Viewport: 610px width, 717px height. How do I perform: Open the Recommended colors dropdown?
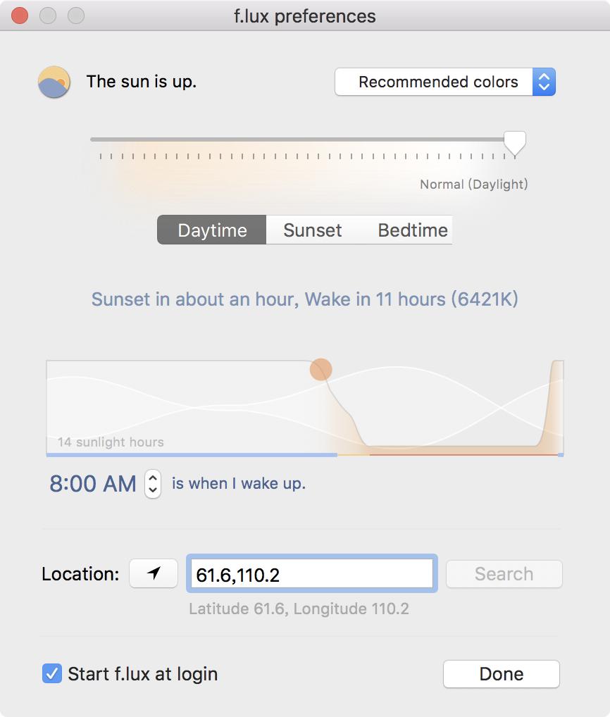coord(444,82)
